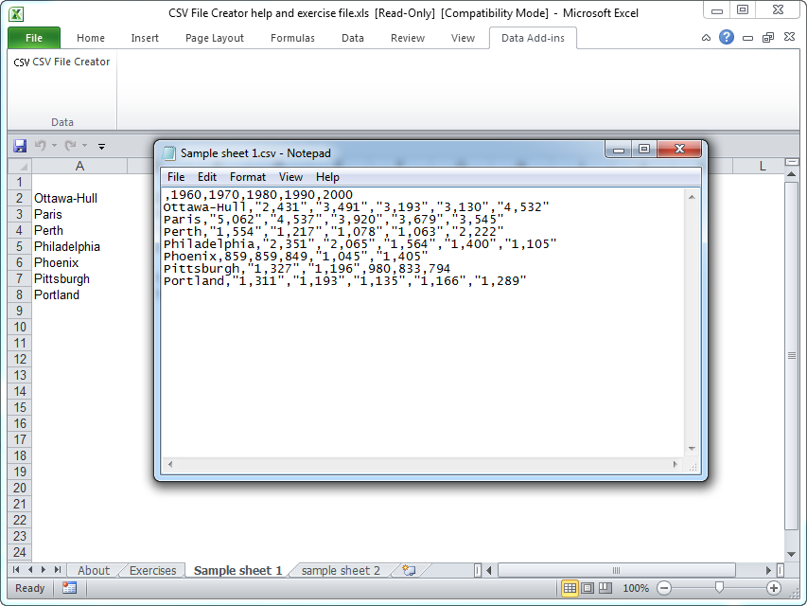Open Notepad Format menu
The image size is (807, 606).
tap(248, 177)
